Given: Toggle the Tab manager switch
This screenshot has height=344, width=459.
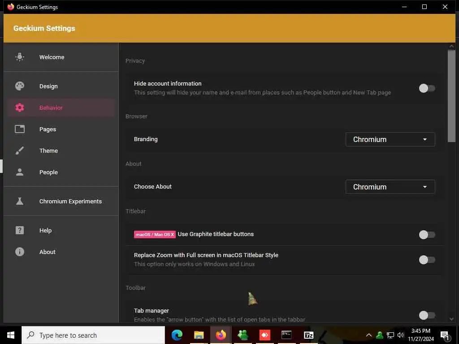Looking at the screenshot, I should (x=427, y=315).
